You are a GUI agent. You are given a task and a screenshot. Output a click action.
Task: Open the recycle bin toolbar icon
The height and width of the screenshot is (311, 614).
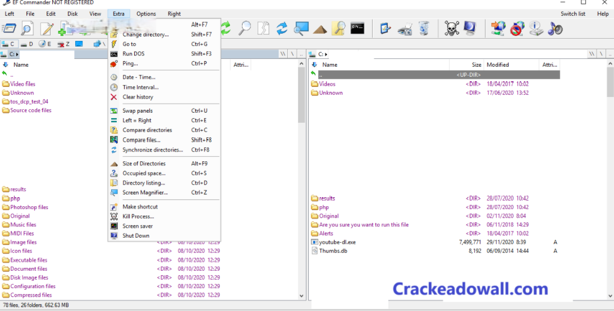click(x=424, y=29)
